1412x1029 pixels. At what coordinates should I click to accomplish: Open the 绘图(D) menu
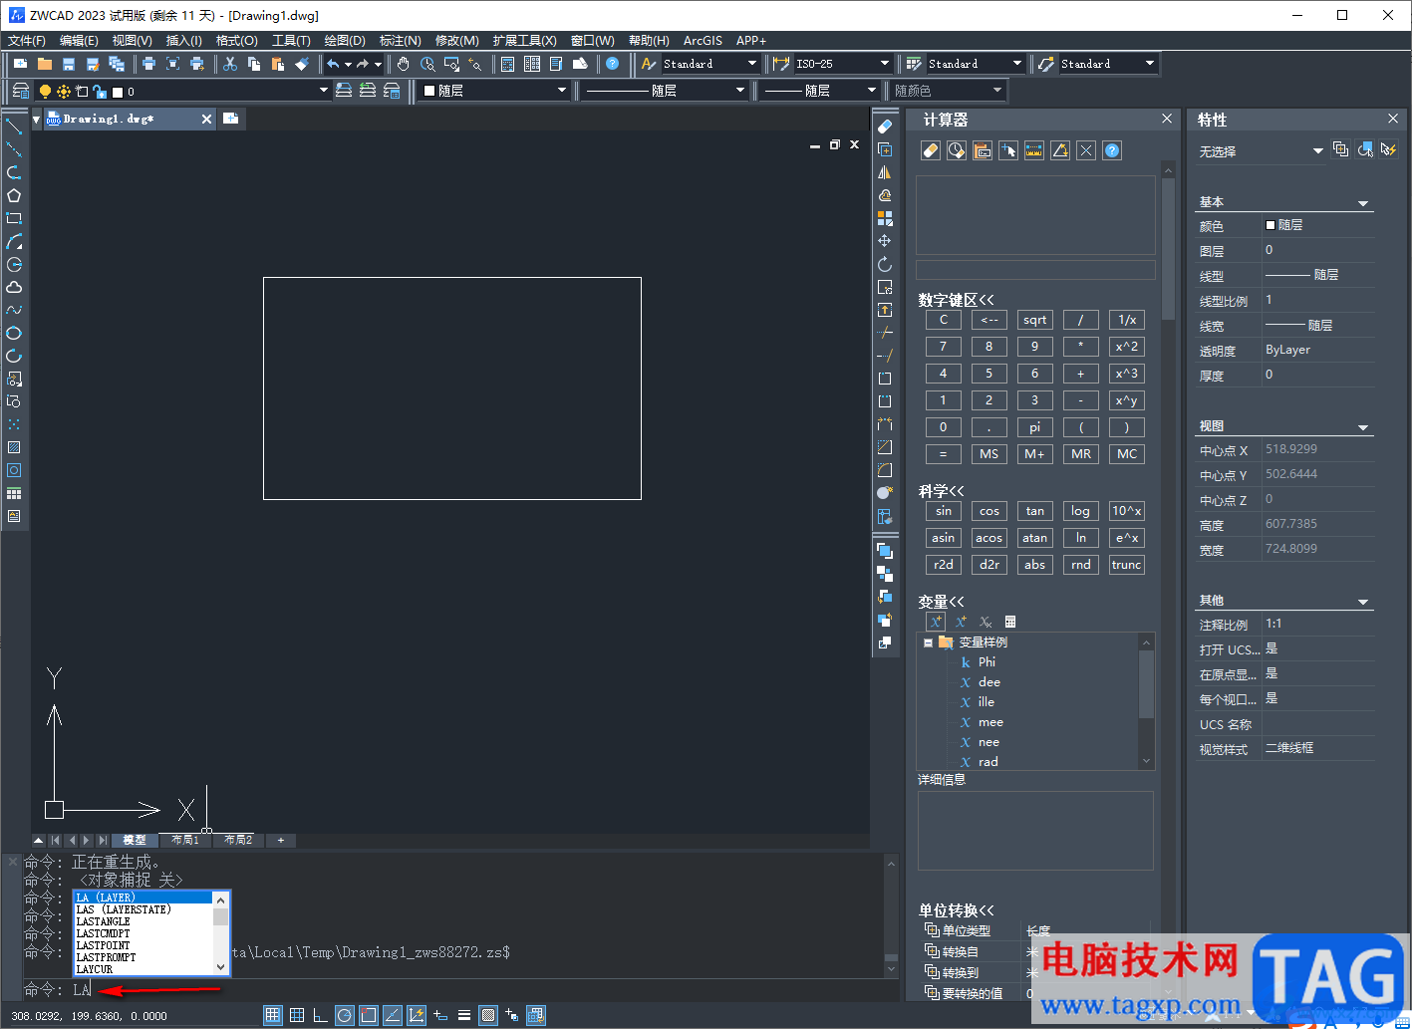tap(345, 41)
